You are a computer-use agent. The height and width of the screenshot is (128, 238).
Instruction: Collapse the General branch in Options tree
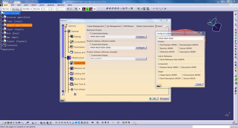coord(65,31)
